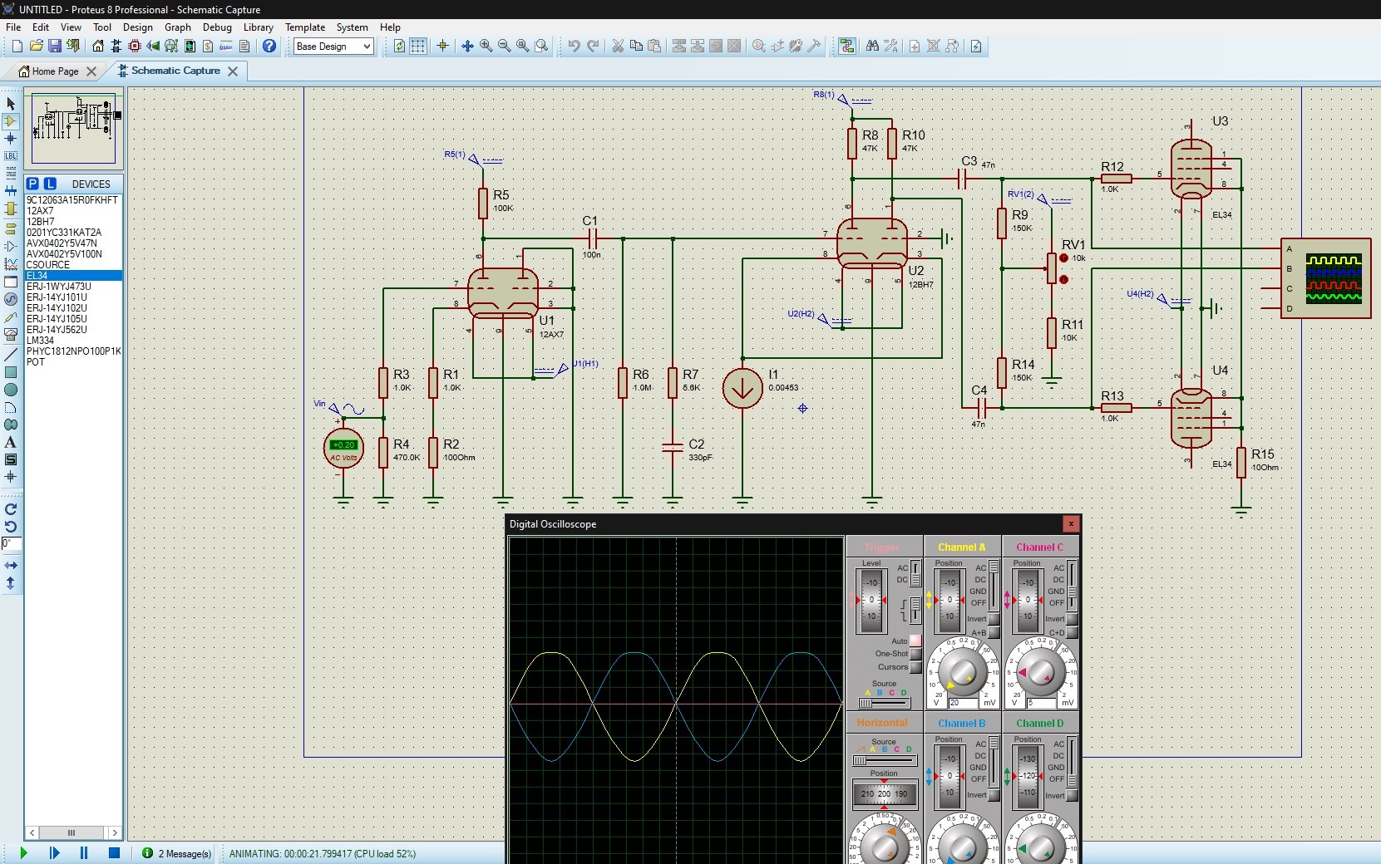
Task: Toggle the oscilloscope Cursors button
Action: pos(915,667)
